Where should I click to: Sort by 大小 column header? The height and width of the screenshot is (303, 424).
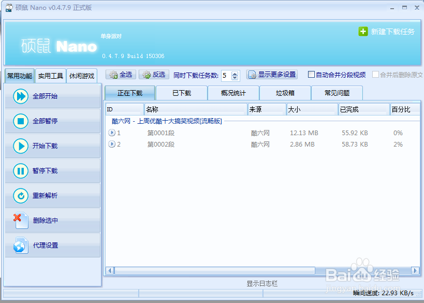click(312, 109)
